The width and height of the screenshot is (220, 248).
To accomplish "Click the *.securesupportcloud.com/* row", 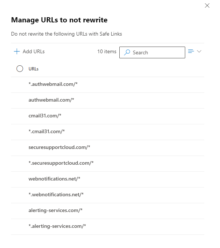I will point(108,164).
